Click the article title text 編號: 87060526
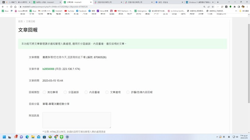 click(97, 57)
